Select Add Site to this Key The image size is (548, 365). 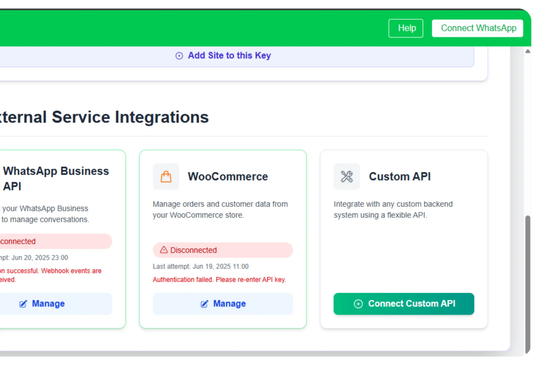pyautogui.click(x=230, y=55)
